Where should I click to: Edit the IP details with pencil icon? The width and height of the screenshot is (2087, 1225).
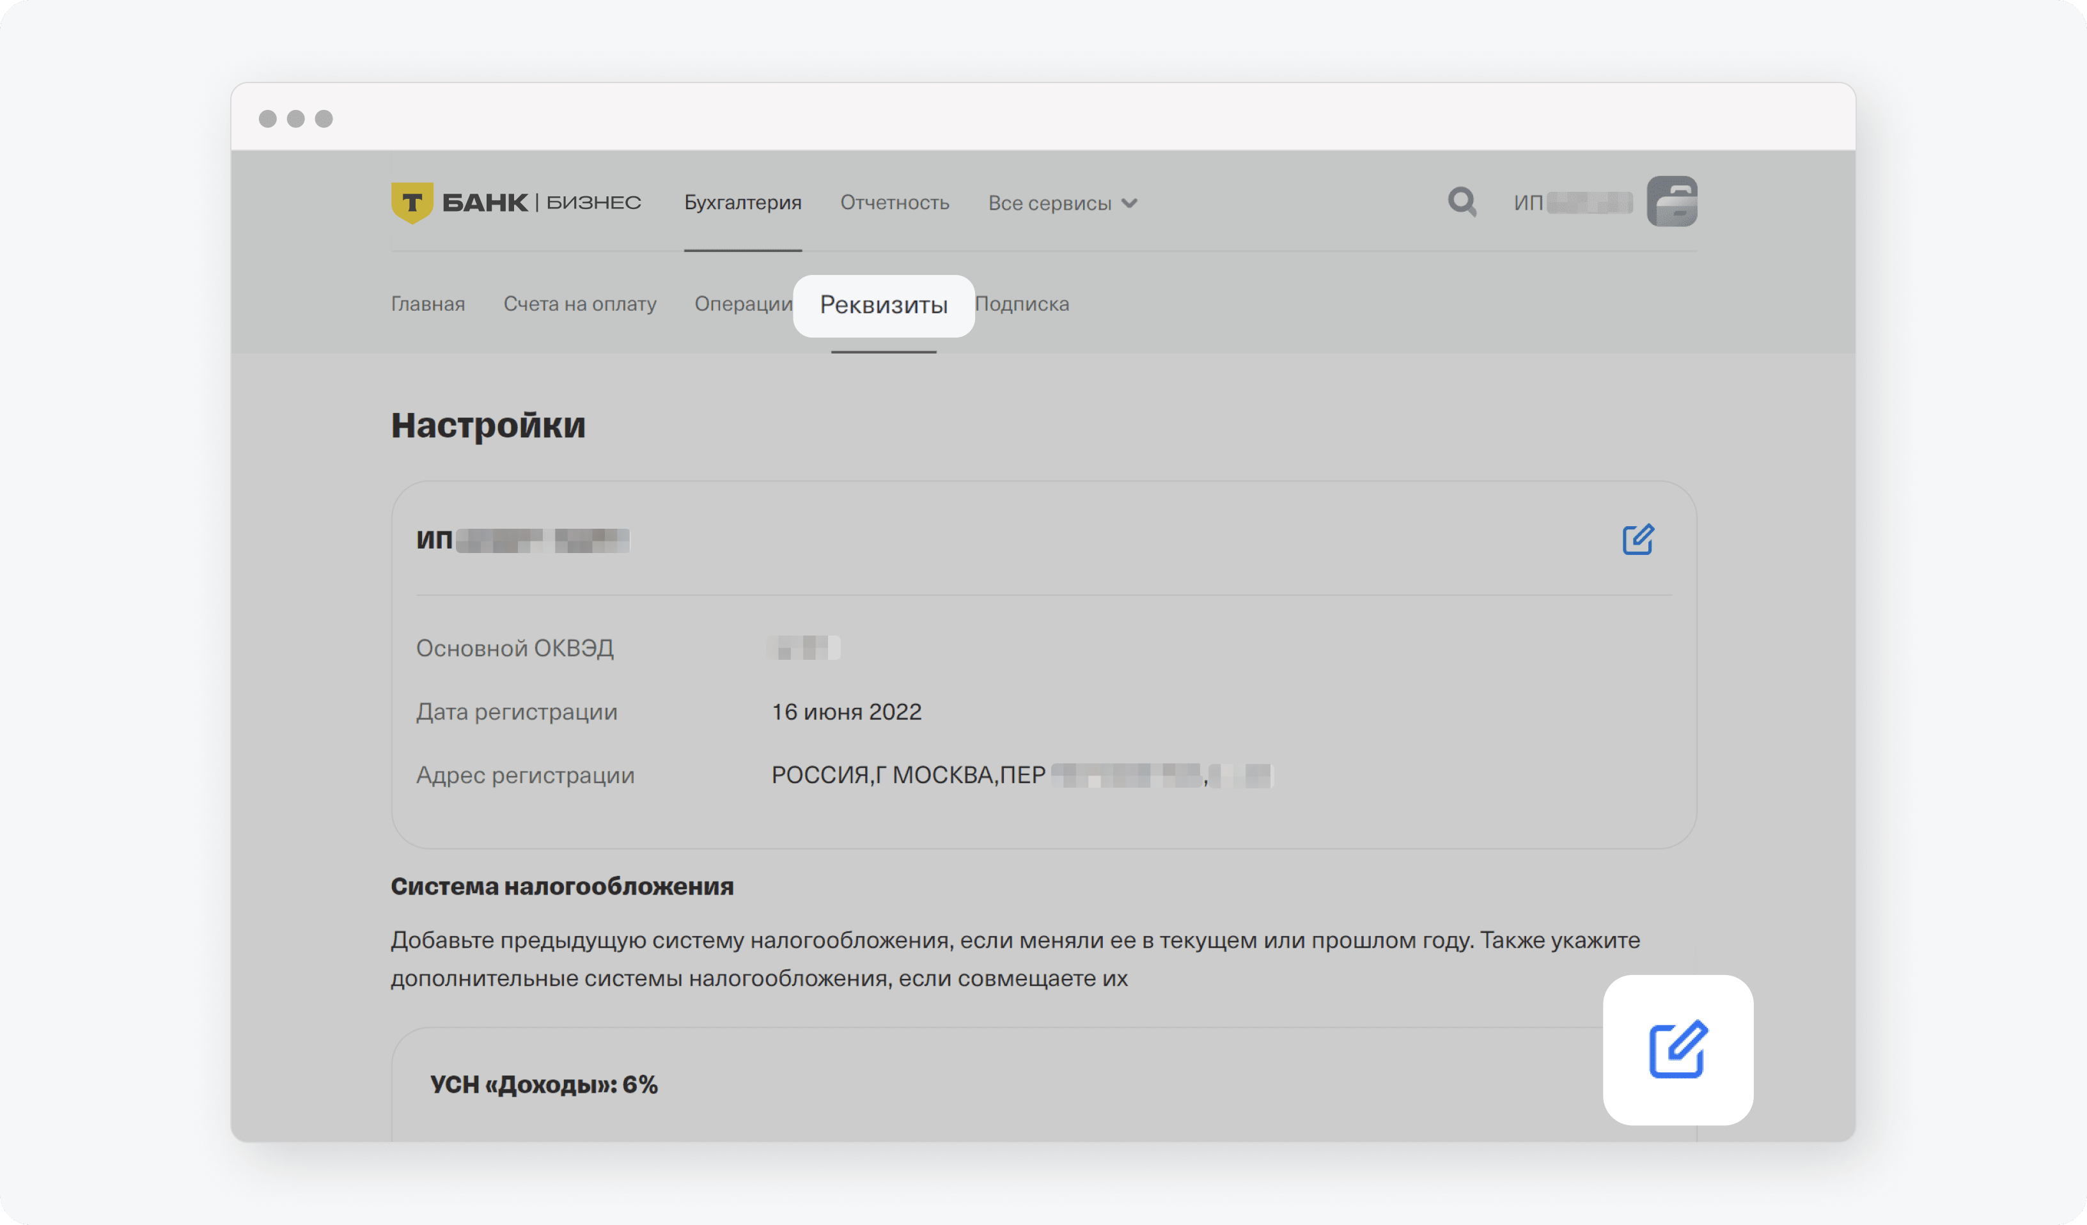coord(1638,539)
